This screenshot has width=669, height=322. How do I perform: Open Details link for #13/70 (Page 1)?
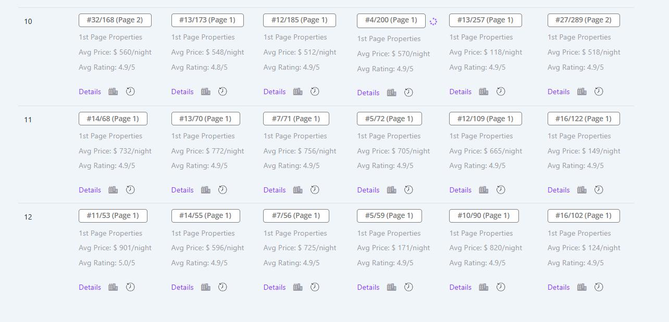182,190
